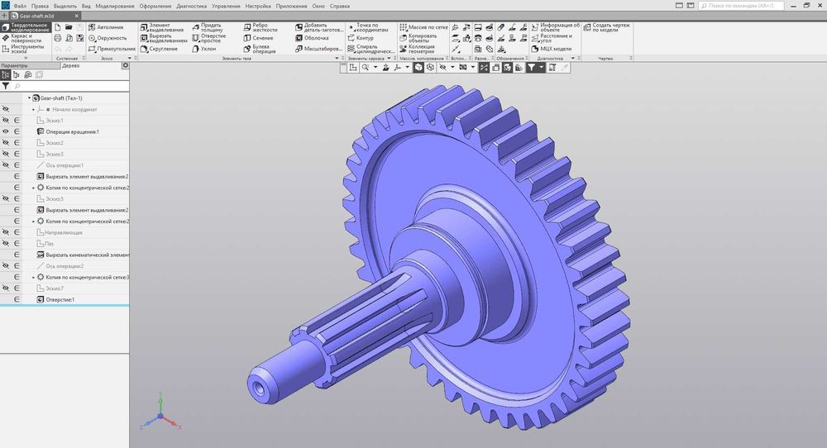Choose Элемент выдавливания extrude command
Screen dimensions: 827x448
click(161, 27)
